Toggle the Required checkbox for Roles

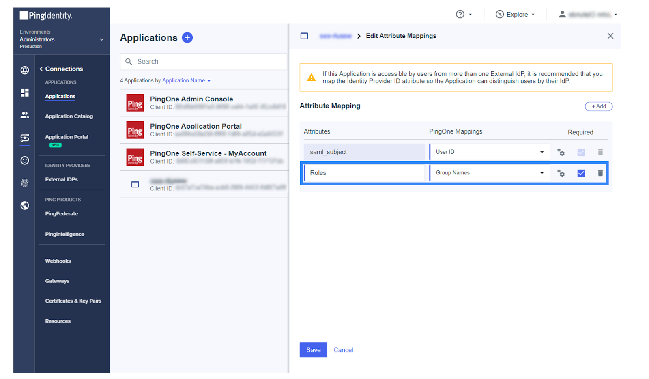point(581,173)
